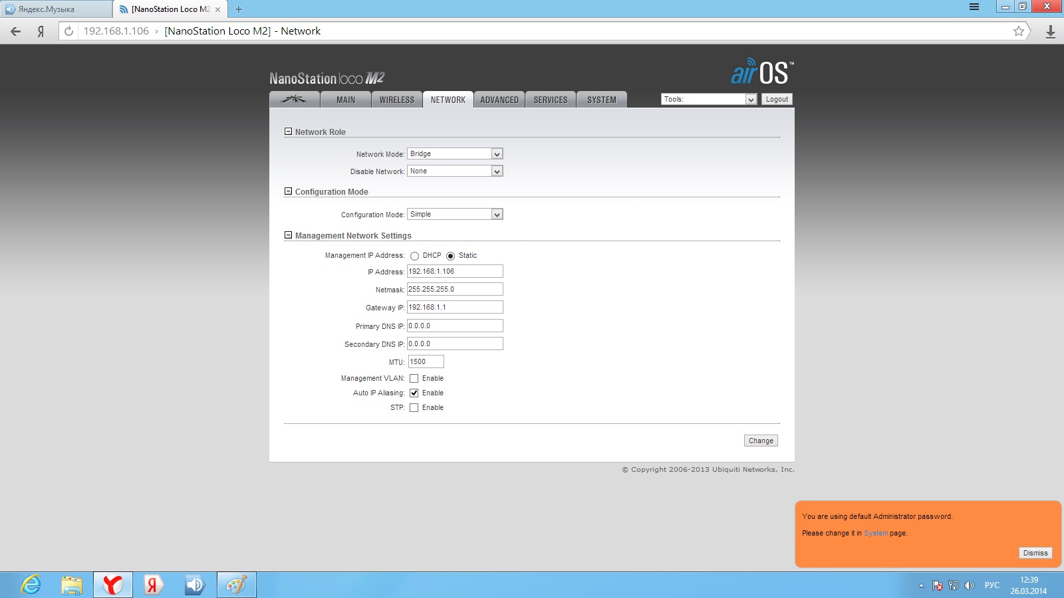The height and width of the screenshot is (598, 1064).
Task: Enable the STP checkbox
Action: 414,407
